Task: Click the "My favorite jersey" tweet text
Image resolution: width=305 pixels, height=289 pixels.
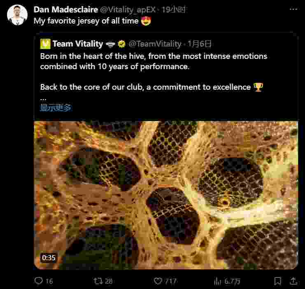Action: coord(86,21)
